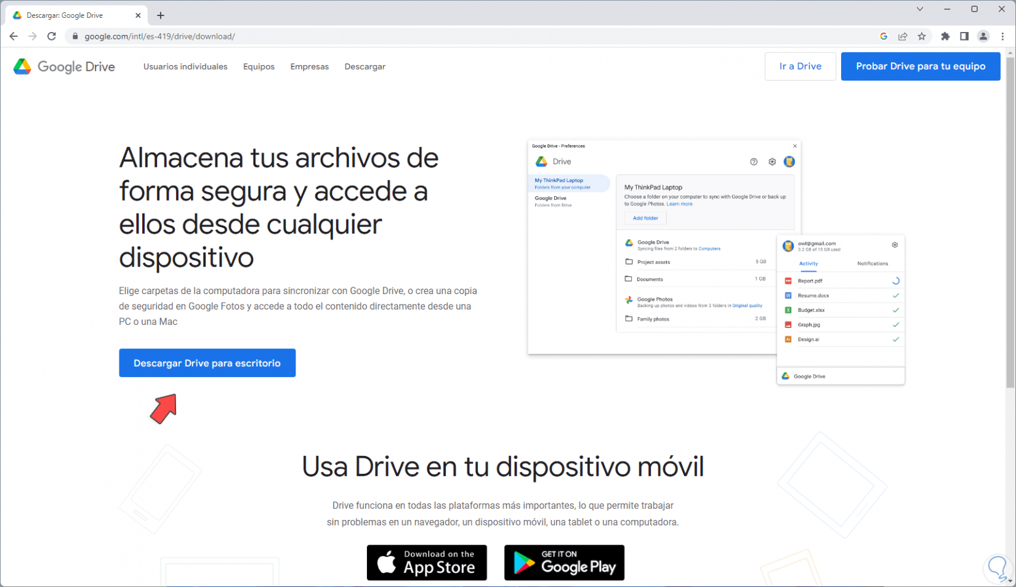Screen dimensions: 1016x587
Task: Click the Ir a Drive button
Action: pyautogui.click(x=800, y=66)
